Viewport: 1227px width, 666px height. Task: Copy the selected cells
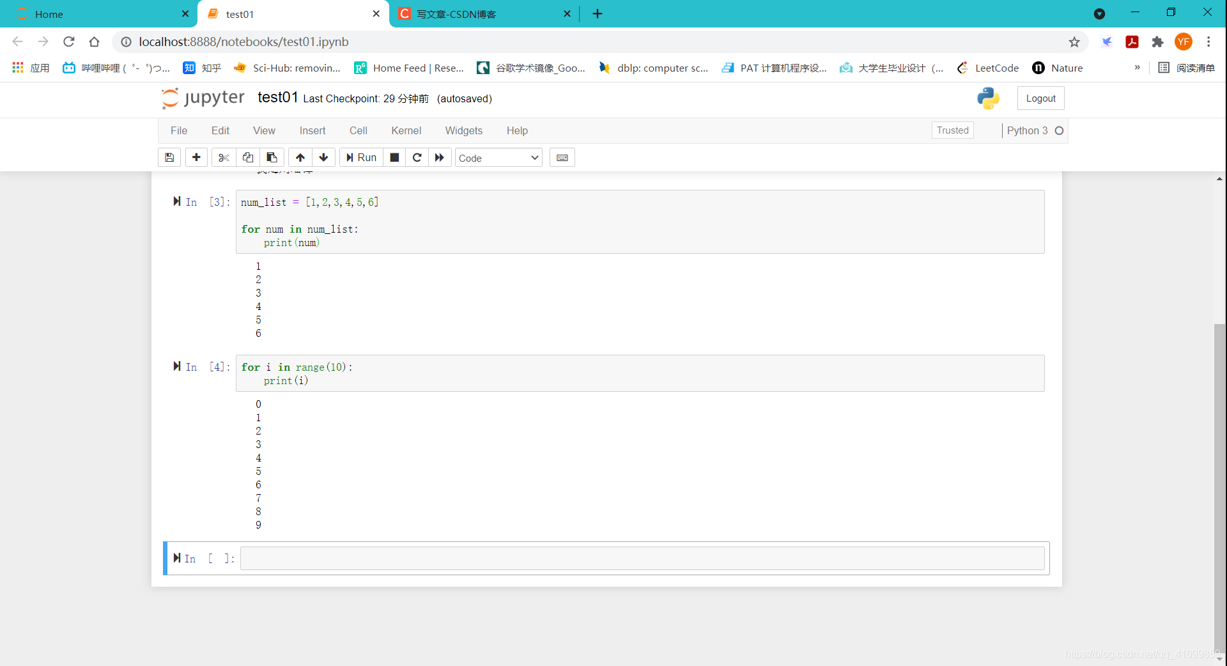pyautogui.click(x=248, y=157)
